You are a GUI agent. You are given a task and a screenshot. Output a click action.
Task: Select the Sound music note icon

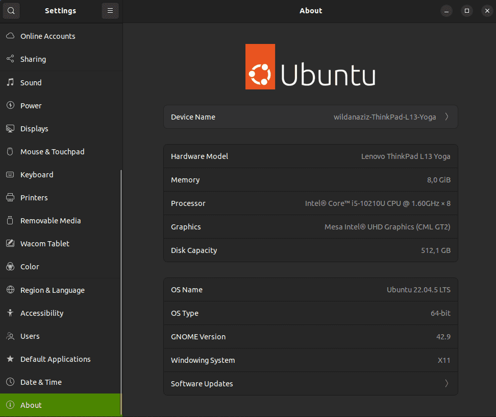click(x=10, y=83)
